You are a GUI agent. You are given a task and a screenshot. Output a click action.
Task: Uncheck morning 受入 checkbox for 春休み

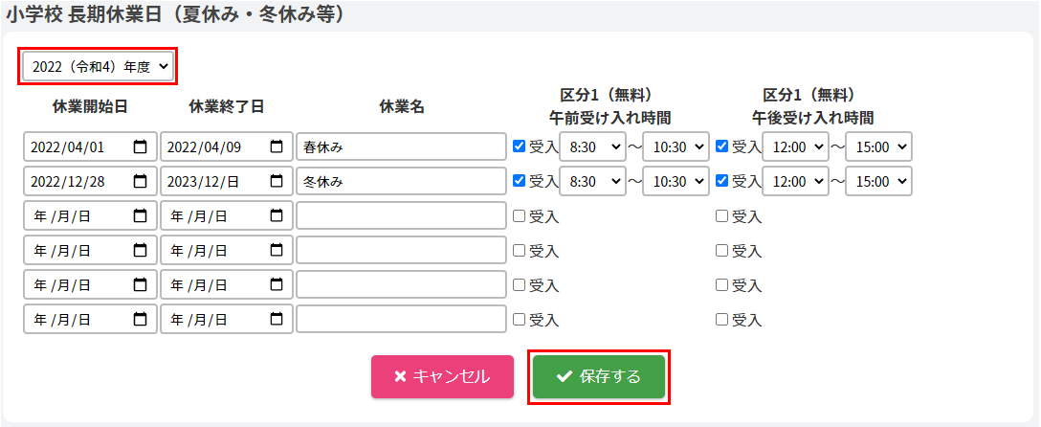click(520, 146)
